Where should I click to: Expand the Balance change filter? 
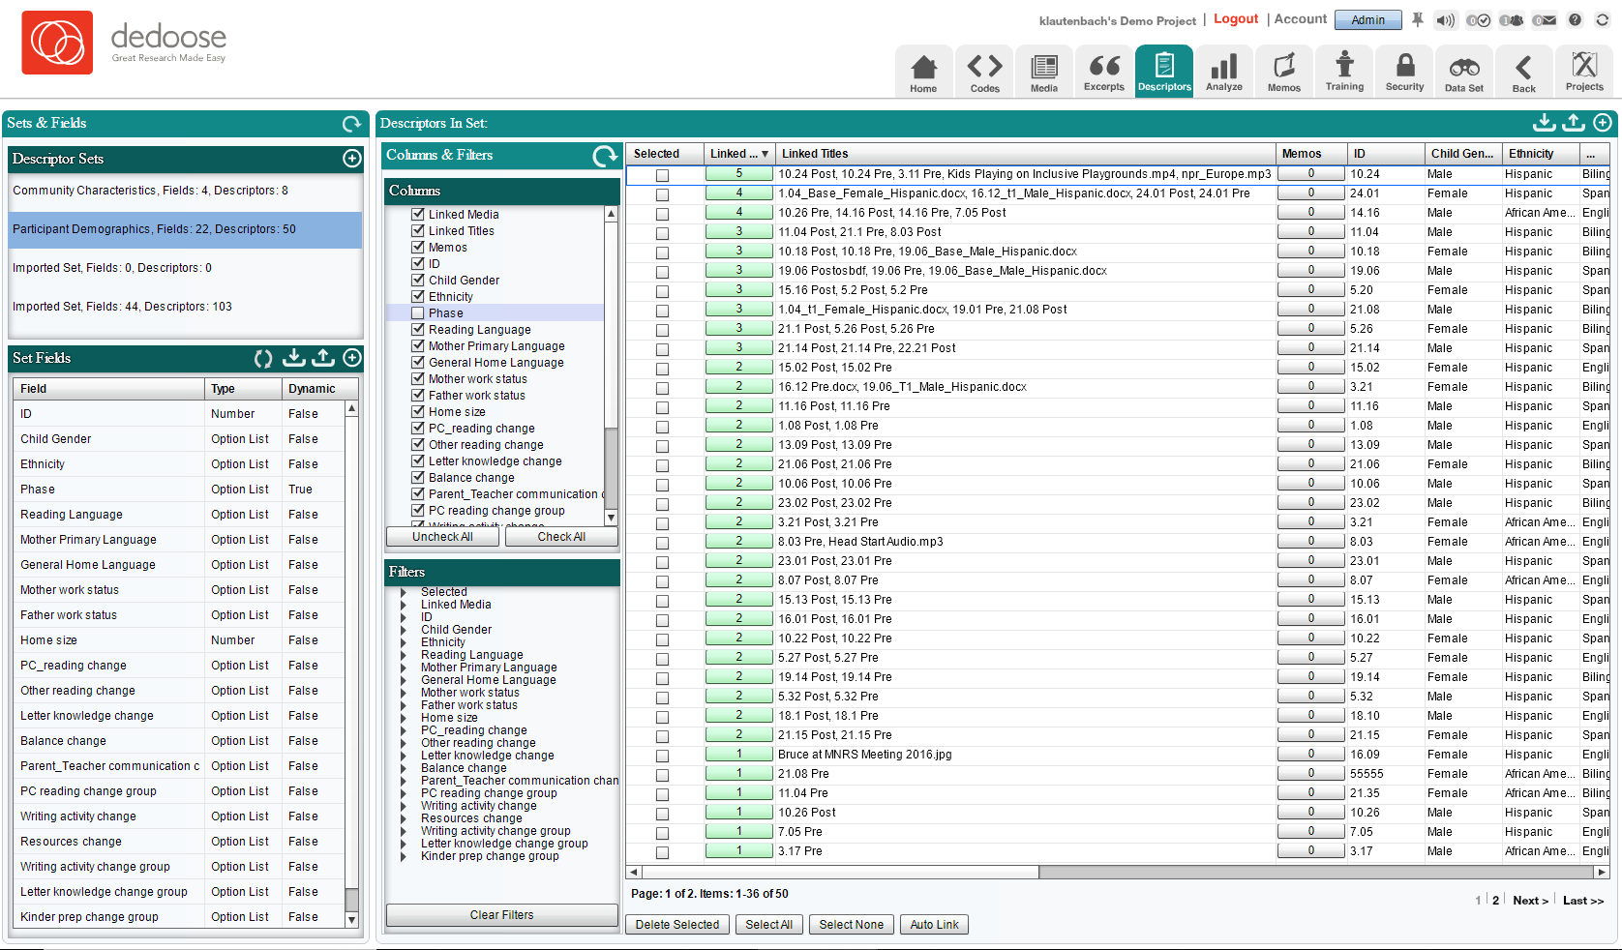pyautogui.click(x=404, y=768)
